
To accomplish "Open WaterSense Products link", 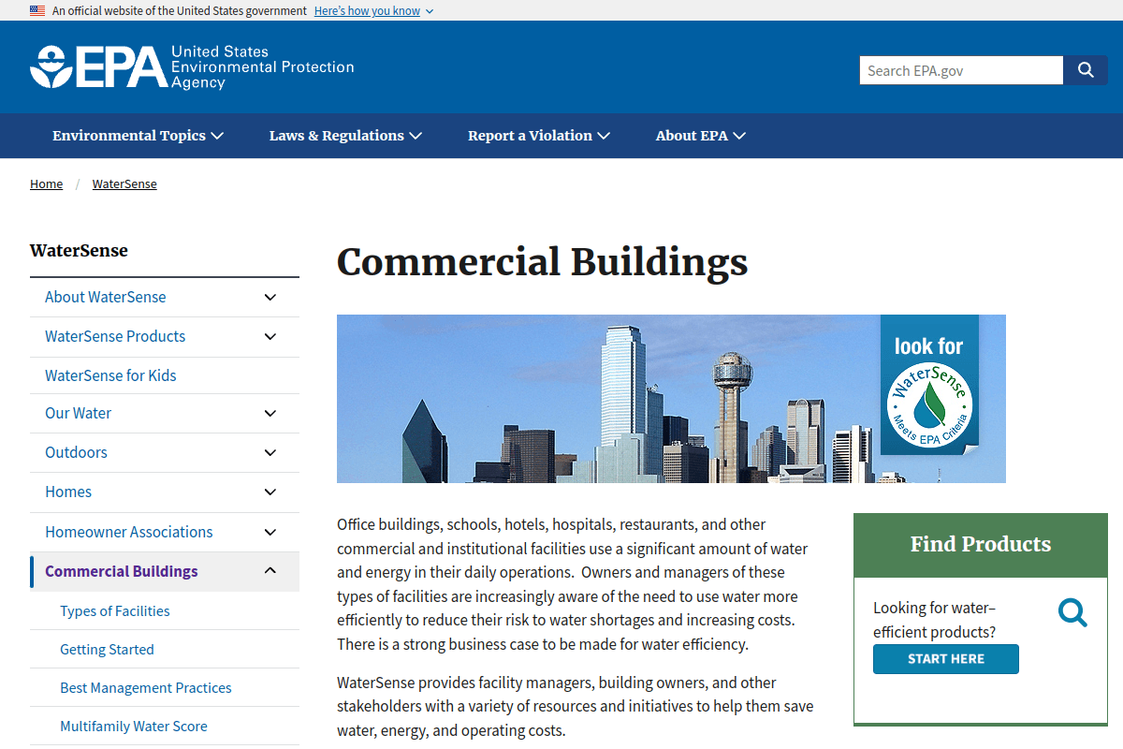I will [115, 336].
